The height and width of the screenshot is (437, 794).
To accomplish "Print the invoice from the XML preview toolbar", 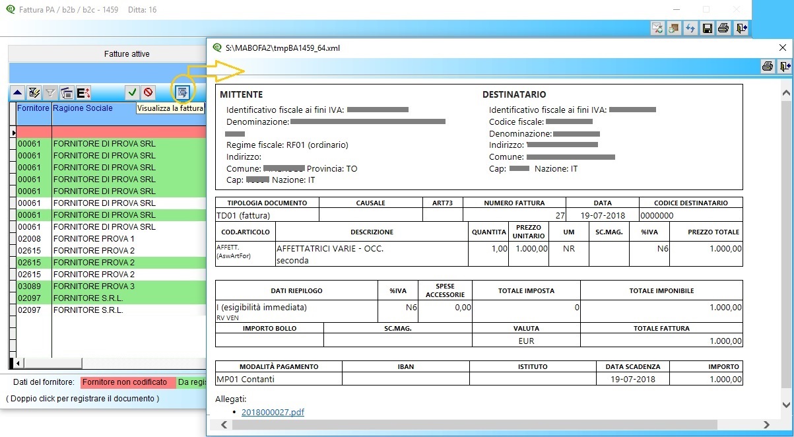I will click(x=768, y=66).
